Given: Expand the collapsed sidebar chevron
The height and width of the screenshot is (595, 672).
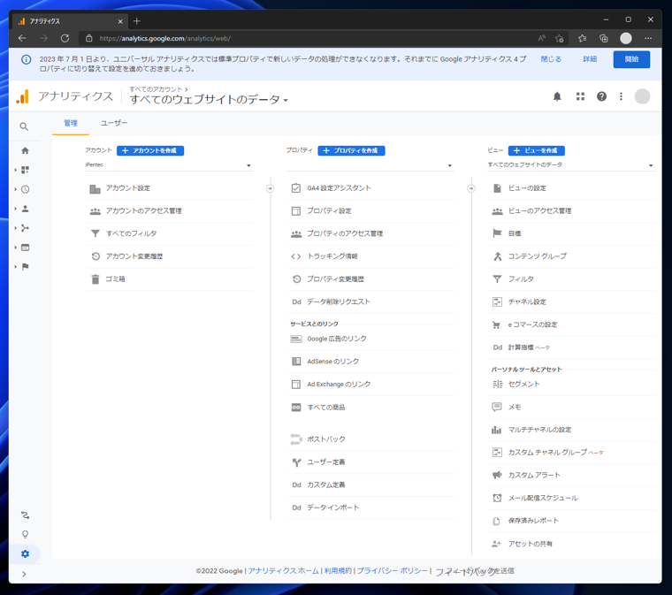Looking at the screenshot, I should [x=24, y=574].
